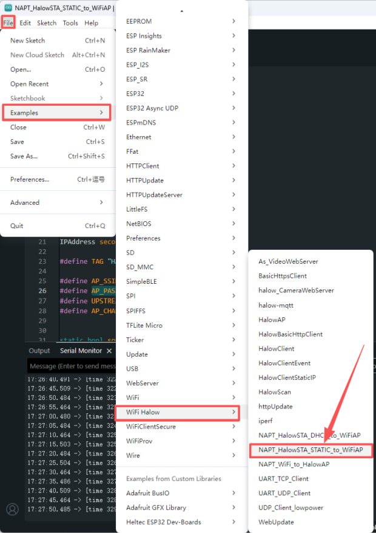Select Open... in the File menu
The width and height of the screenshot is (376, 533).
coord(58,69)
